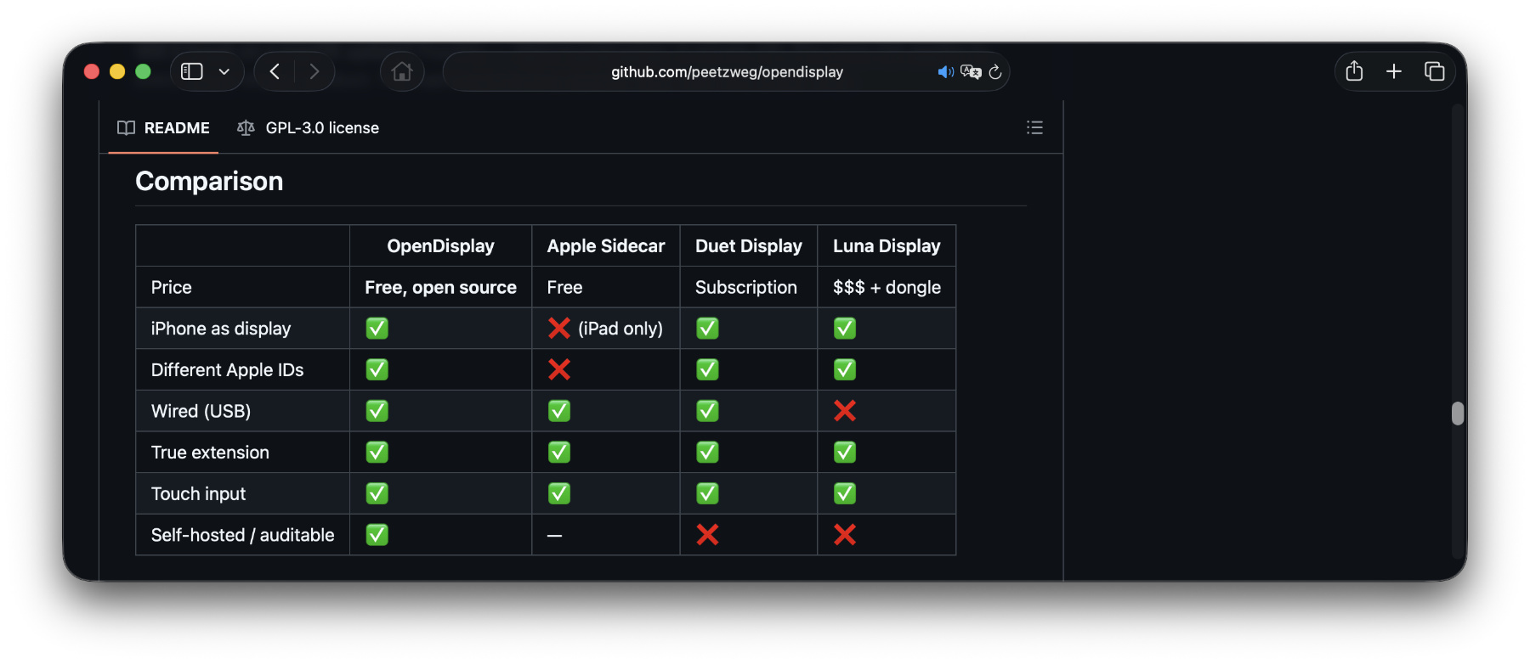Screen dimensions: 1530x664
Task: Click Apple Sidecar's dash for Self-hosted / auditable
Action: point(554,536)
